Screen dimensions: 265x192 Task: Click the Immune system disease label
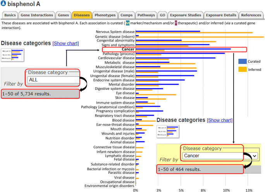115,103
